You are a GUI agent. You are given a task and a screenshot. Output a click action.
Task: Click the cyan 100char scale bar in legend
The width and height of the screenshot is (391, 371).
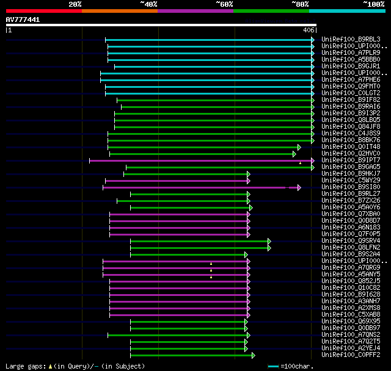click(x=273, y=366)
